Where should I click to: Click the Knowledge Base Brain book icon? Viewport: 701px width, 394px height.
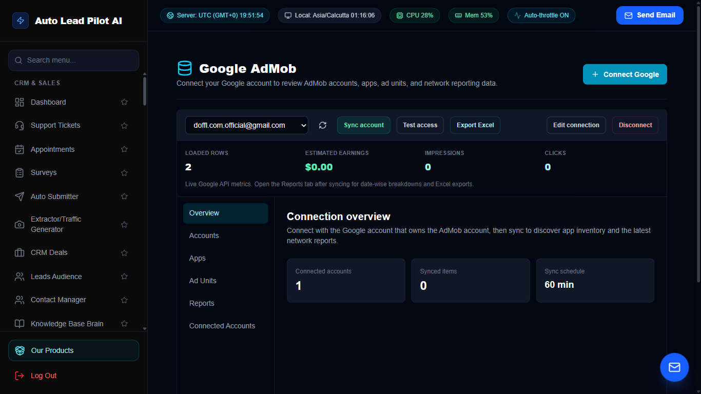click(20, 324)
